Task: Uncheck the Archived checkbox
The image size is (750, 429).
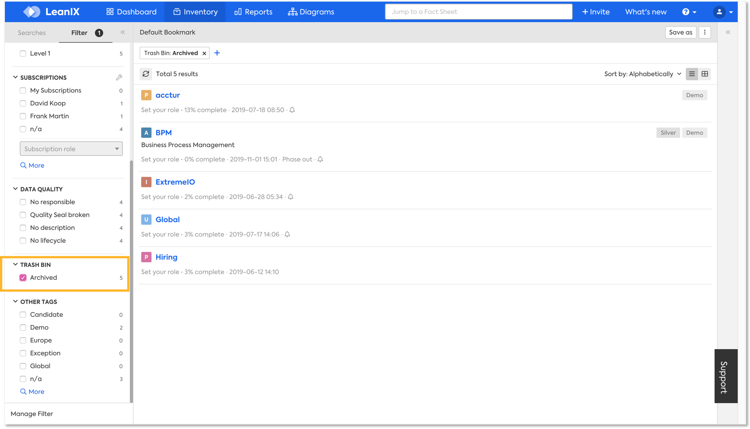Action: 23,278
